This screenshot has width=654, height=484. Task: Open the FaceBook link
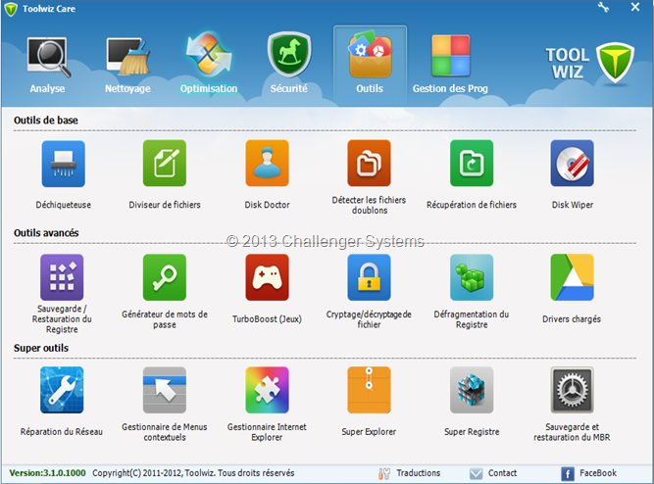point(589,473)
